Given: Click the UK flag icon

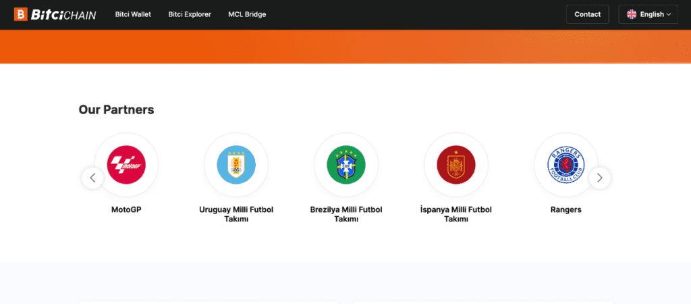Looking at the screenshot, I should 632,14.
